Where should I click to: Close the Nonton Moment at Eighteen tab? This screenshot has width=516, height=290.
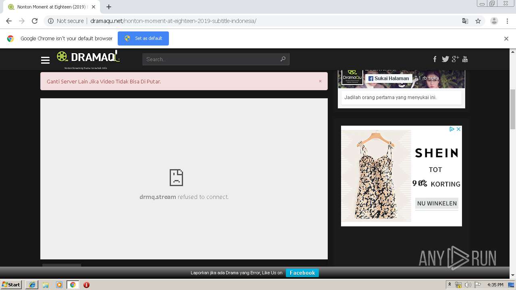coord(94,7)
